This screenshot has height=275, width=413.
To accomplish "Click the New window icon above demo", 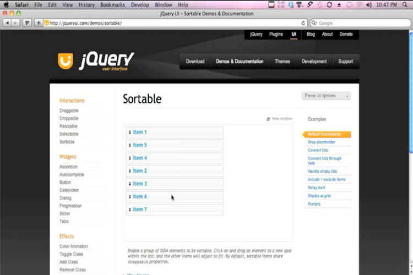I will [268, 119].
